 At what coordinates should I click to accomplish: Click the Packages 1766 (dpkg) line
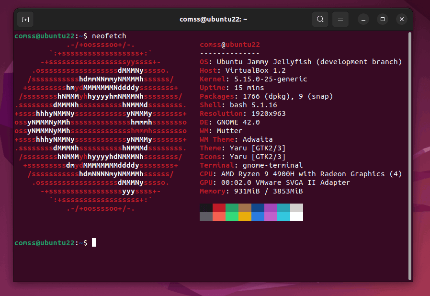pos(266,96)
